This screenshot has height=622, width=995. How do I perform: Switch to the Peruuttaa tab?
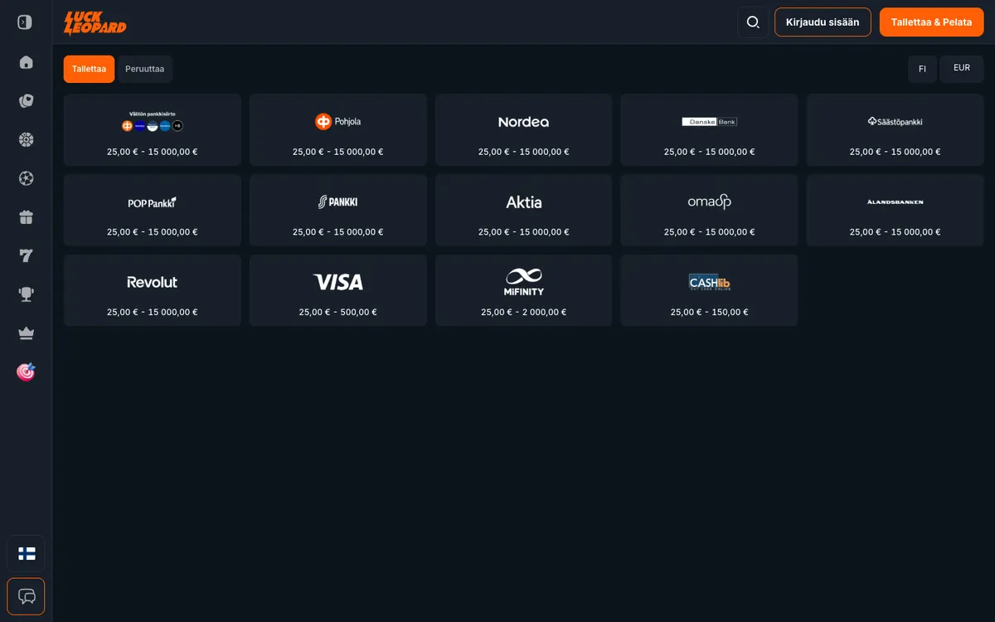[x=145, y=69]
